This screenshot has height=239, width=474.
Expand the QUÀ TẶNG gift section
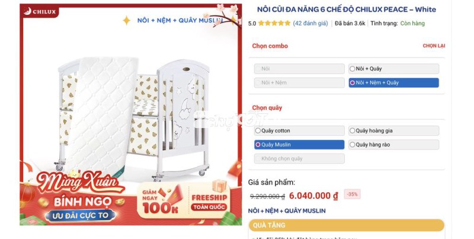347,225
